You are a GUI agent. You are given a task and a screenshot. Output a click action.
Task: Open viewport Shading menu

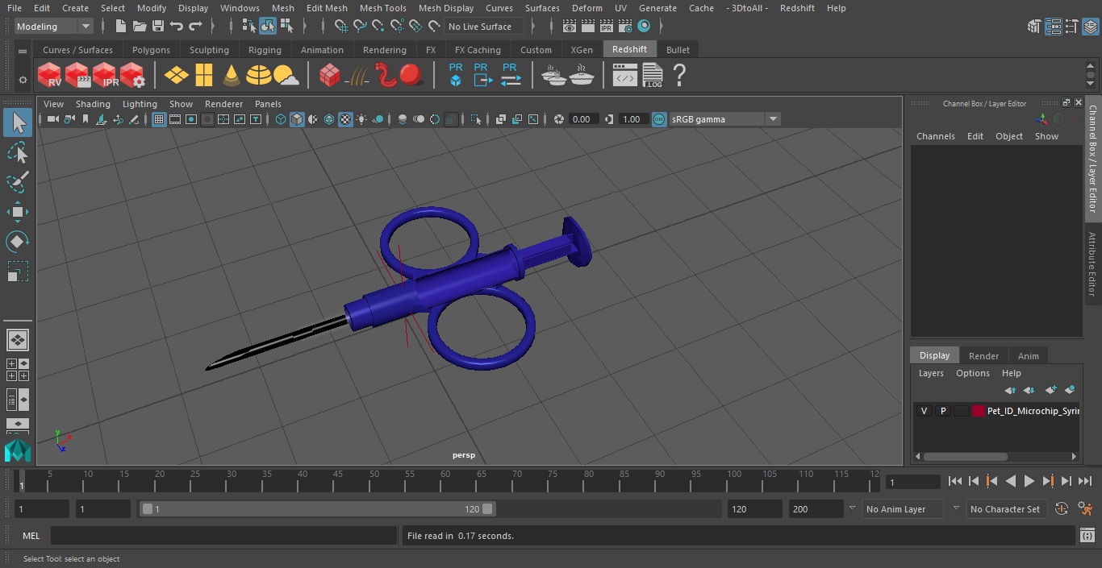tap(93, 104)
